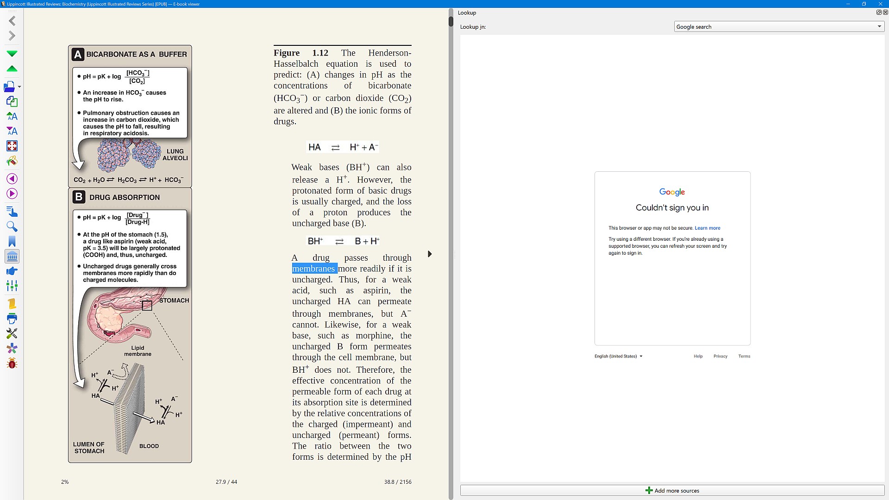
Task: Open the Google search lookup dropdown
Action: (x=779, y=27)
